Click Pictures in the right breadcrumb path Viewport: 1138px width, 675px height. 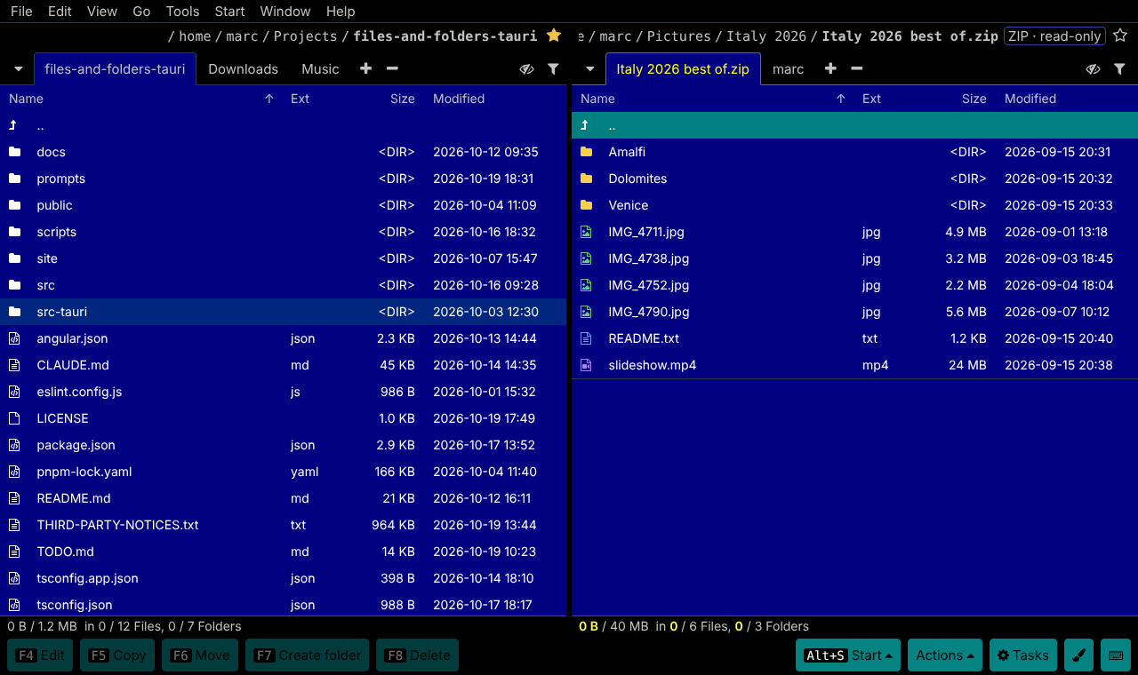click(x=678, y=36)
